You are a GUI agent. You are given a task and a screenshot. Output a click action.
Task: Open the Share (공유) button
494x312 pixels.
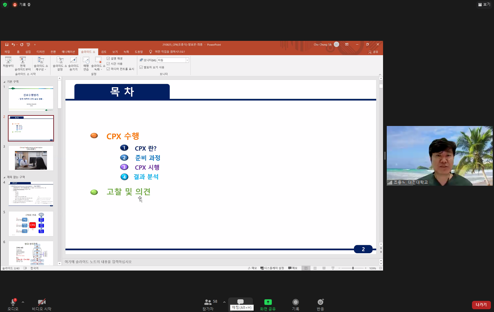click(373, 52)
